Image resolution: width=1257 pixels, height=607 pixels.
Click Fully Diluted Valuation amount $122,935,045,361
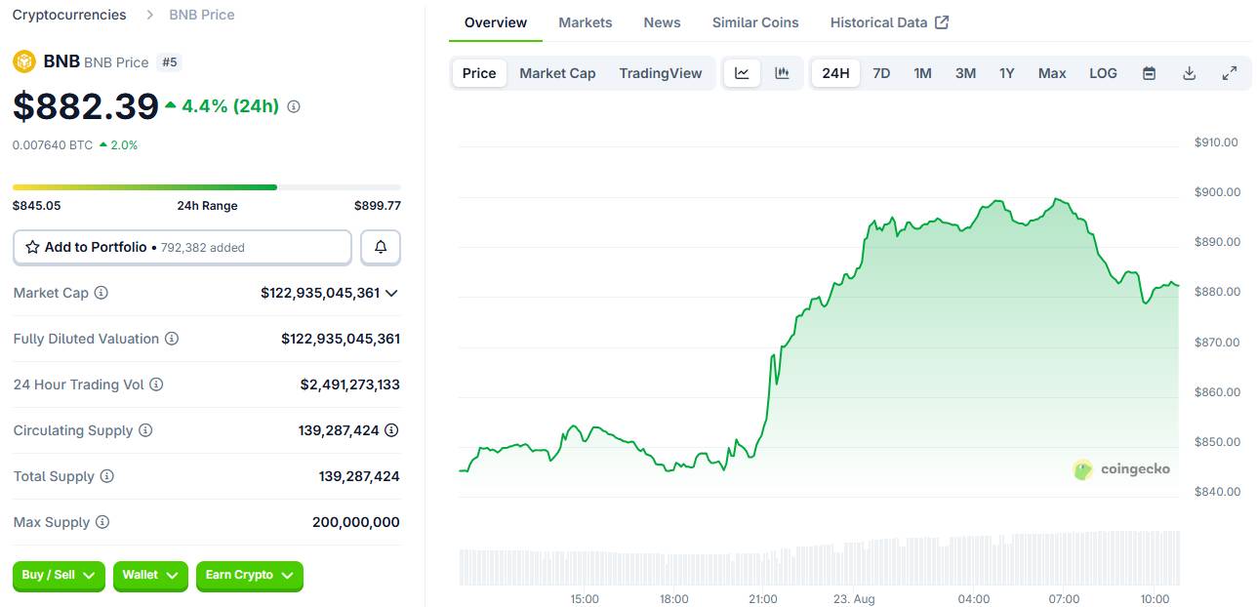(x=341, y=339)
